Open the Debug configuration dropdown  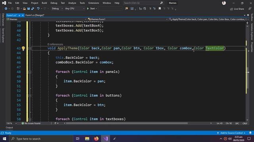coord(57,9)
